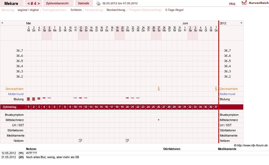Click the left Notizen row label

(19, 141)
